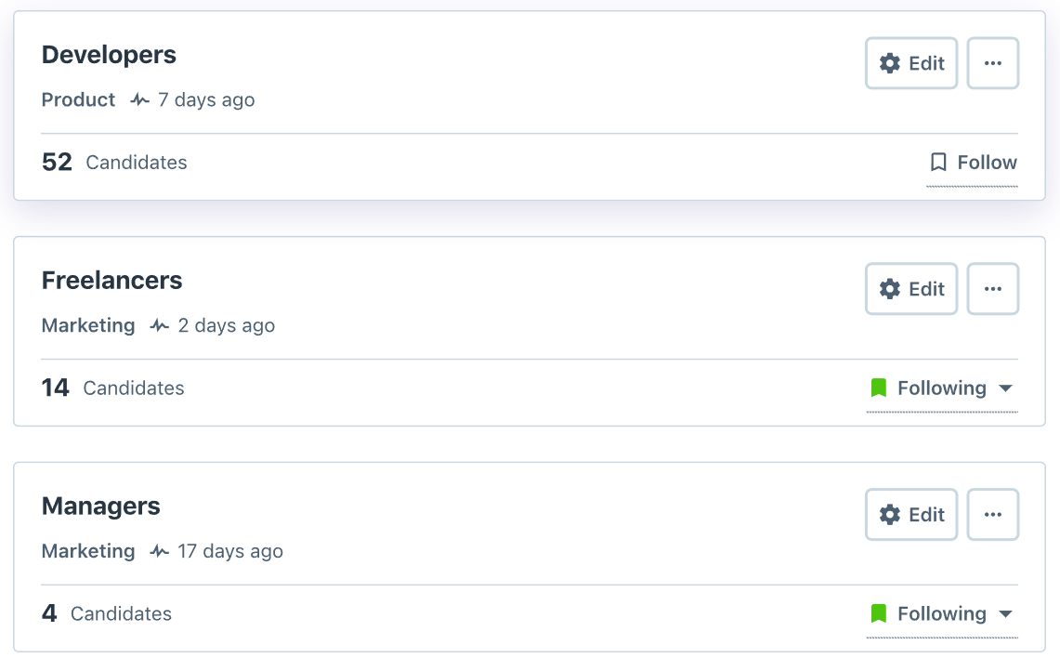
Task: Open the Freelancers talent pool title
Action: (x=111, y=281)
